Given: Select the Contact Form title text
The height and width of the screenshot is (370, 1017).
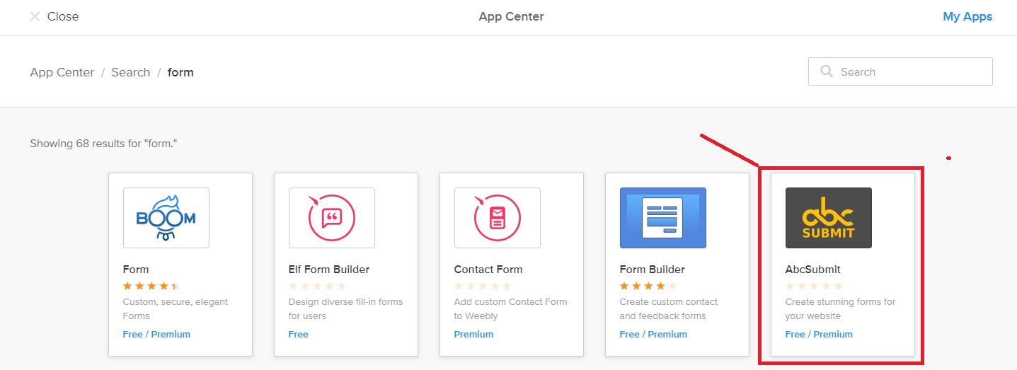Looking at the screenshot, I should coord(488,270).
